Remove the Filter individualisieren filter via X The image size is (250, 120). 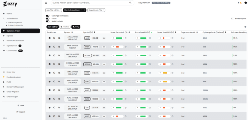point(85,10)
